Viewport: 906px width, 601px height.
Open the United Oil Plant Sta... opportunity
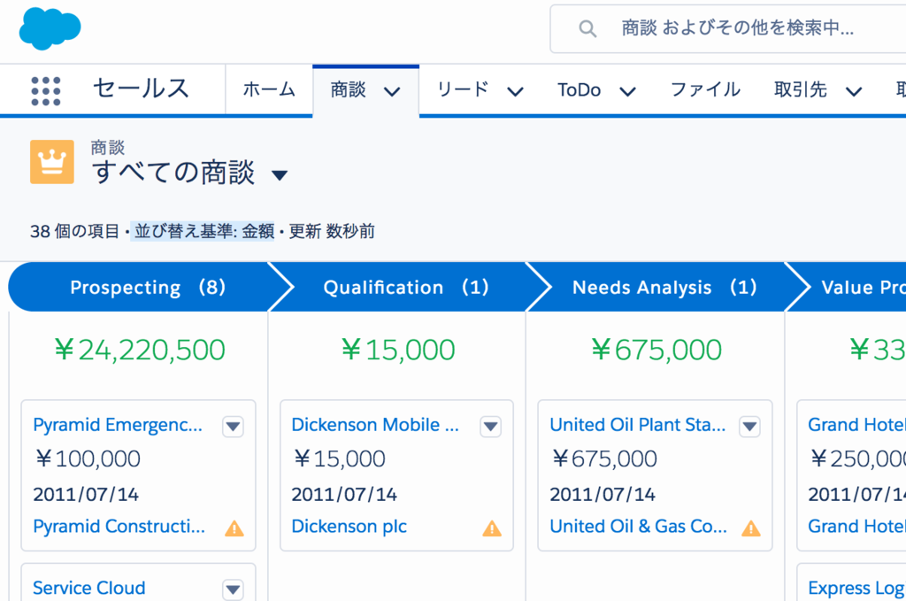[x=637, y=425]
